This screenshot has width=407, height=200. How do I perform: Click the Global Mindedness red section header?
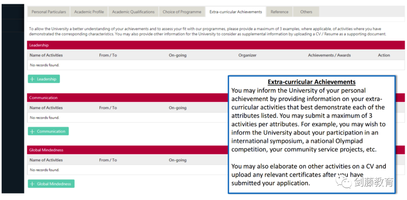(x=127, y=150)
